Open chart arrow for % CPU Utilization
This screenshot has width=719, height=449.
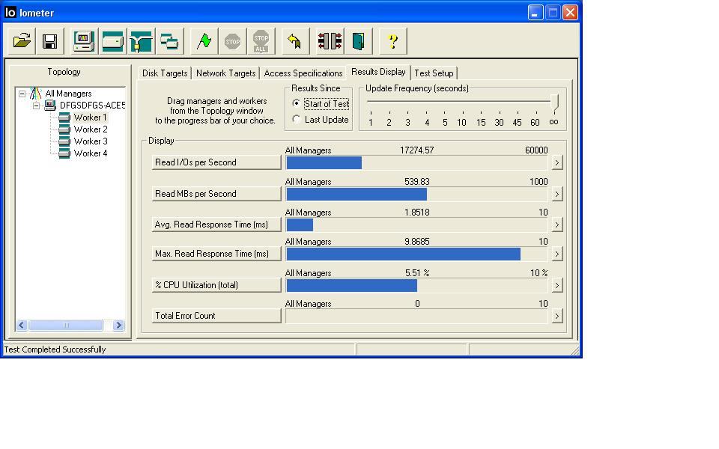pyautogui.click(x=556, y=285)
